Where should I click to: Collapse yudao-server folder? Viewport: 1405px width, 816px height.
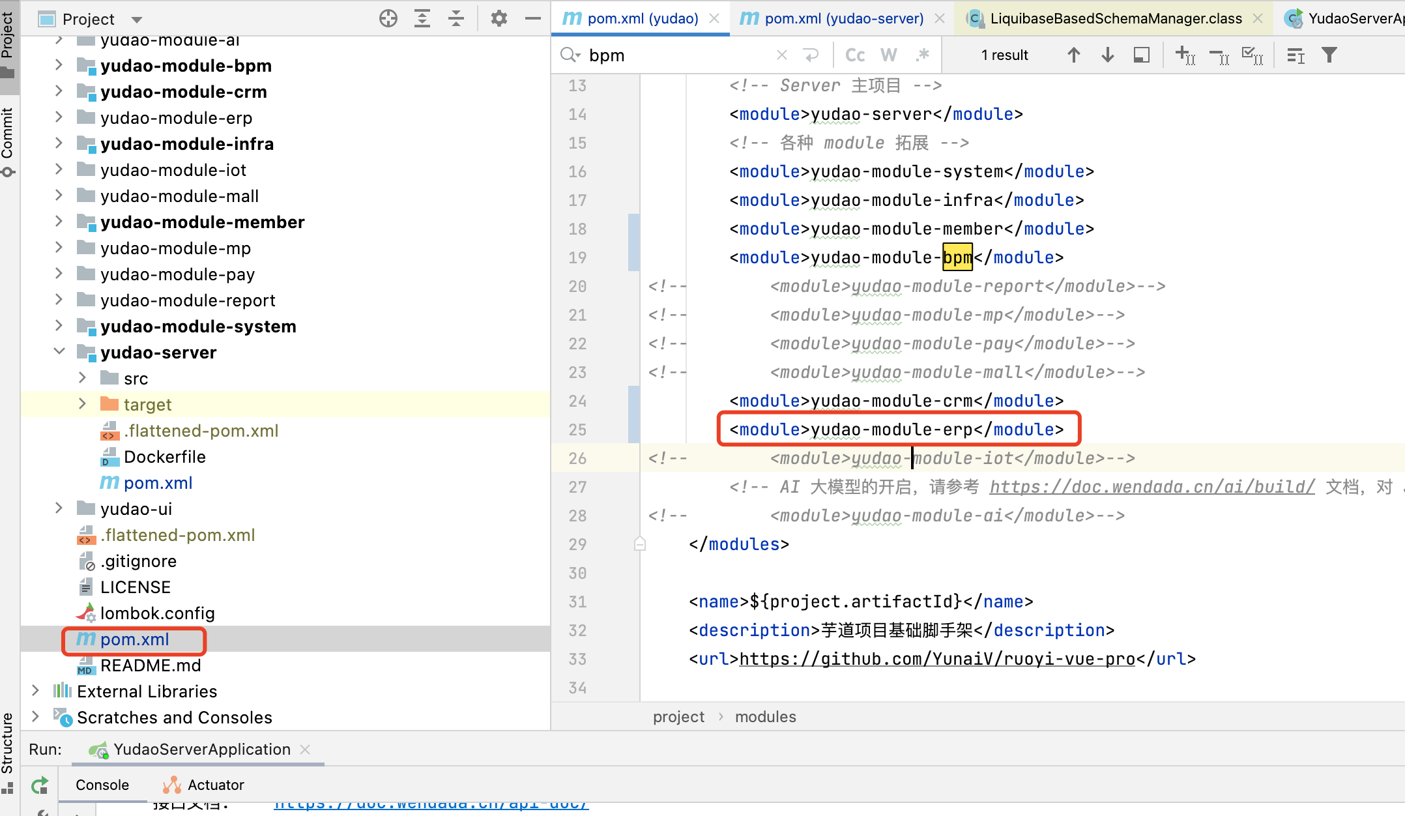(x=59, y=352)
